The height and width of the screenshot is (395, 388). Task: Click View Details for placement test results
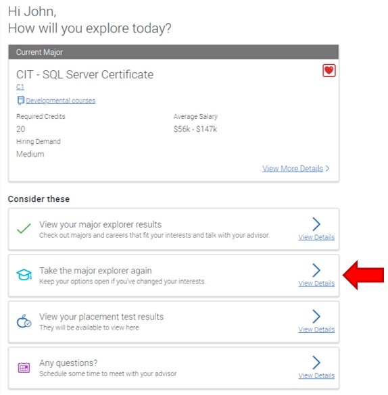(316, 330)
